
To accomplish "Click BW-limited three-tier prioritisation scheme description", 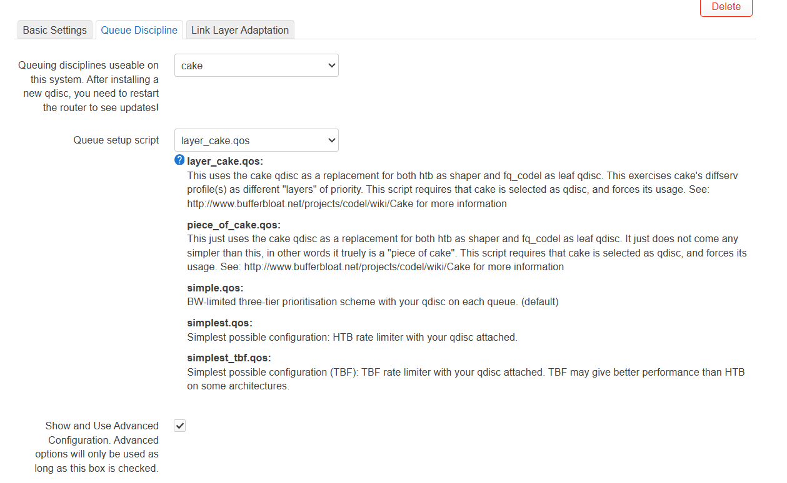I will 373,301.
